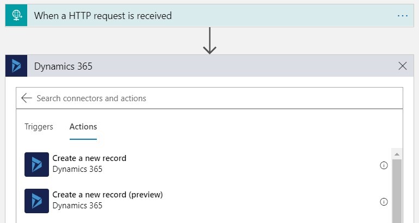Select the Actions tab
419x223 pixels.
coord(83,127)
